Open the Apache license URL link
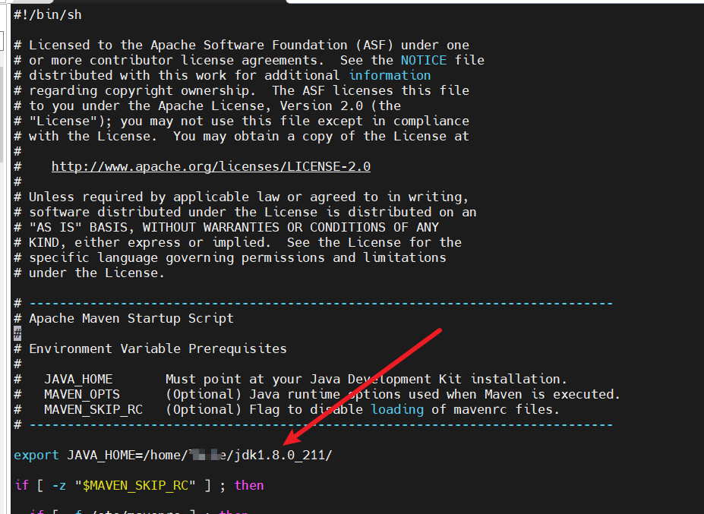The width and height of the screenshot is (704, 514). click(210, 166)
